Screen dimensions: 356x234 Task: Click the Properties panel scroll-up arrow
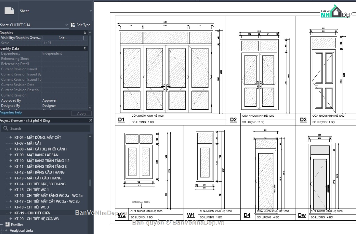tap(90, 33)
